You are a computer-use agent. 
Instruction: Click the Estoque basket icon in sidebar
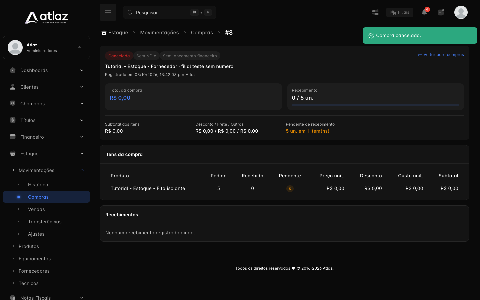click(13, 154)
